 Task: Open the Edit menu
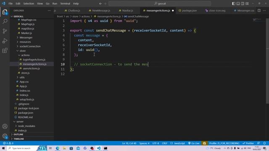(18, 4)
